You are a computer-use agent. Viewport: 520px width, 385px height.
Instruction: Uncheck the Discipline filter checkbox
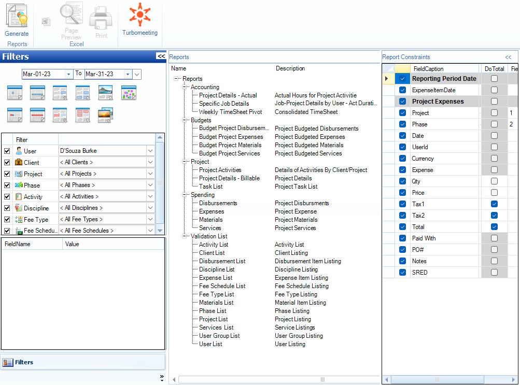pyautogui.click(x=7, y=208)
